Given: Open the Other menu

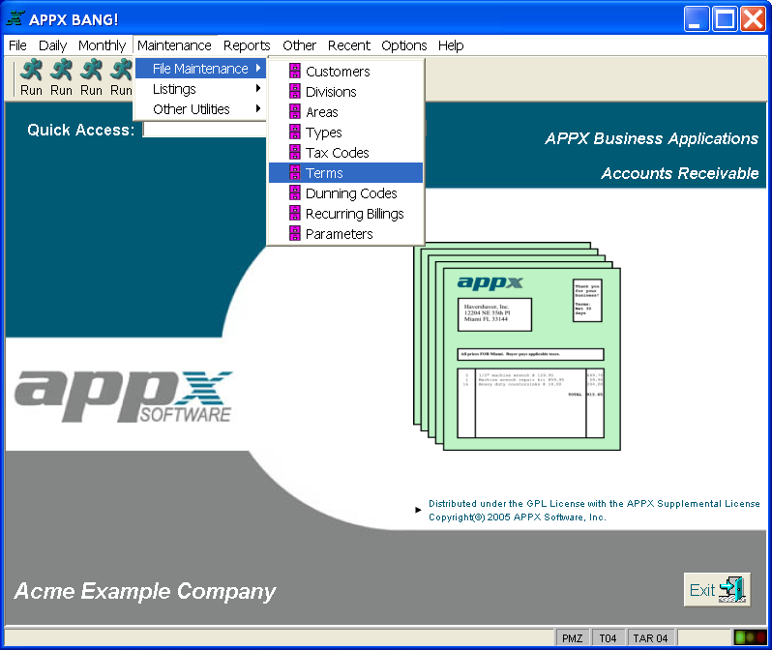Looking at the screenshot, I should [299, 45].
